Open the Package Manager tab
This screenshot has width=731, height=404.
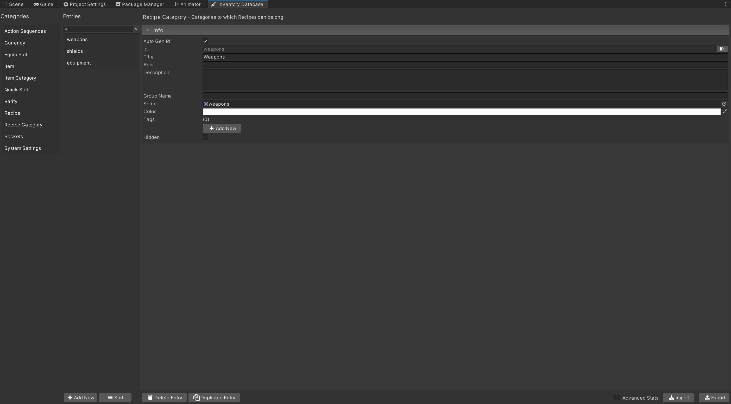(140, 4)
